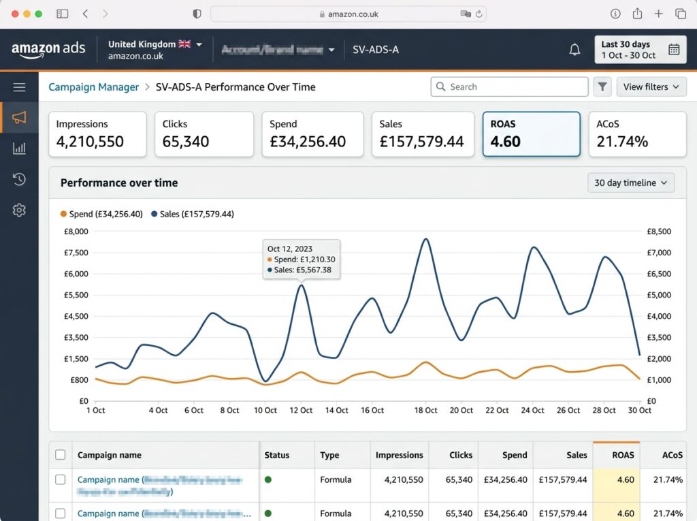
Task: Select the Sales metric card
Action: coord(423,134)
